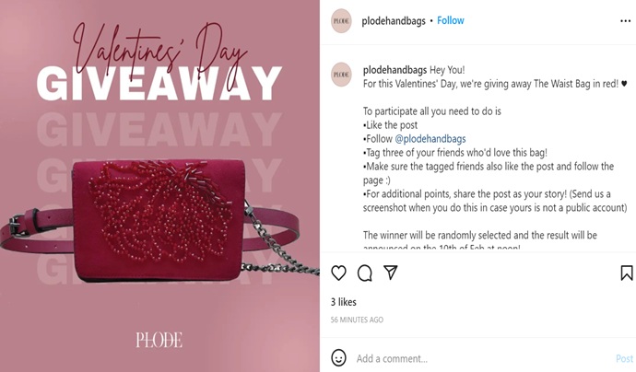Click the giveaway caption text
Viewport: 636px width, 372px height.
tap(495, 158)
